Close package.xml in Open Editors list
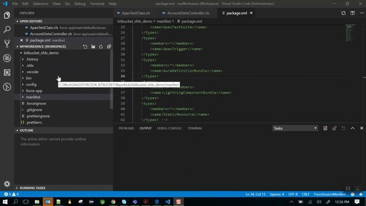Screen dimensions: 366x206 (22, 40)
